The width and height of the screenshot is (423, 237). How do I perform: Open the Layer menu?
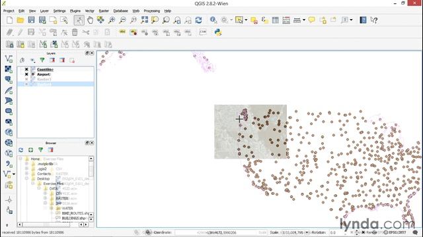[x=44, y=11]
